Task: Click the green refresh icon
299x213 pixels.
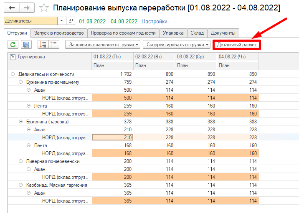Action: click(13, 45)
